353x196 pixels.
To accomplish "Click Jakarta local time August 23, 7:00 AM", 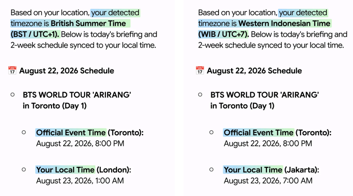I will coord(268,181).
